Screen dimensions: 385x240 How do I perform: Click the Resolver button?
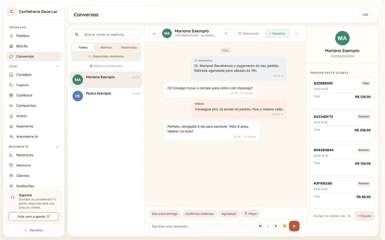(277, 33)
